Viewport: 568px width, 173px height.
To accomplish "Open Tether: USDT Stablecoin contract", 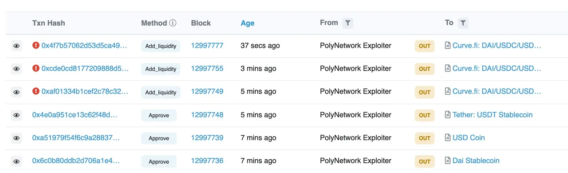I will [493, 114].
